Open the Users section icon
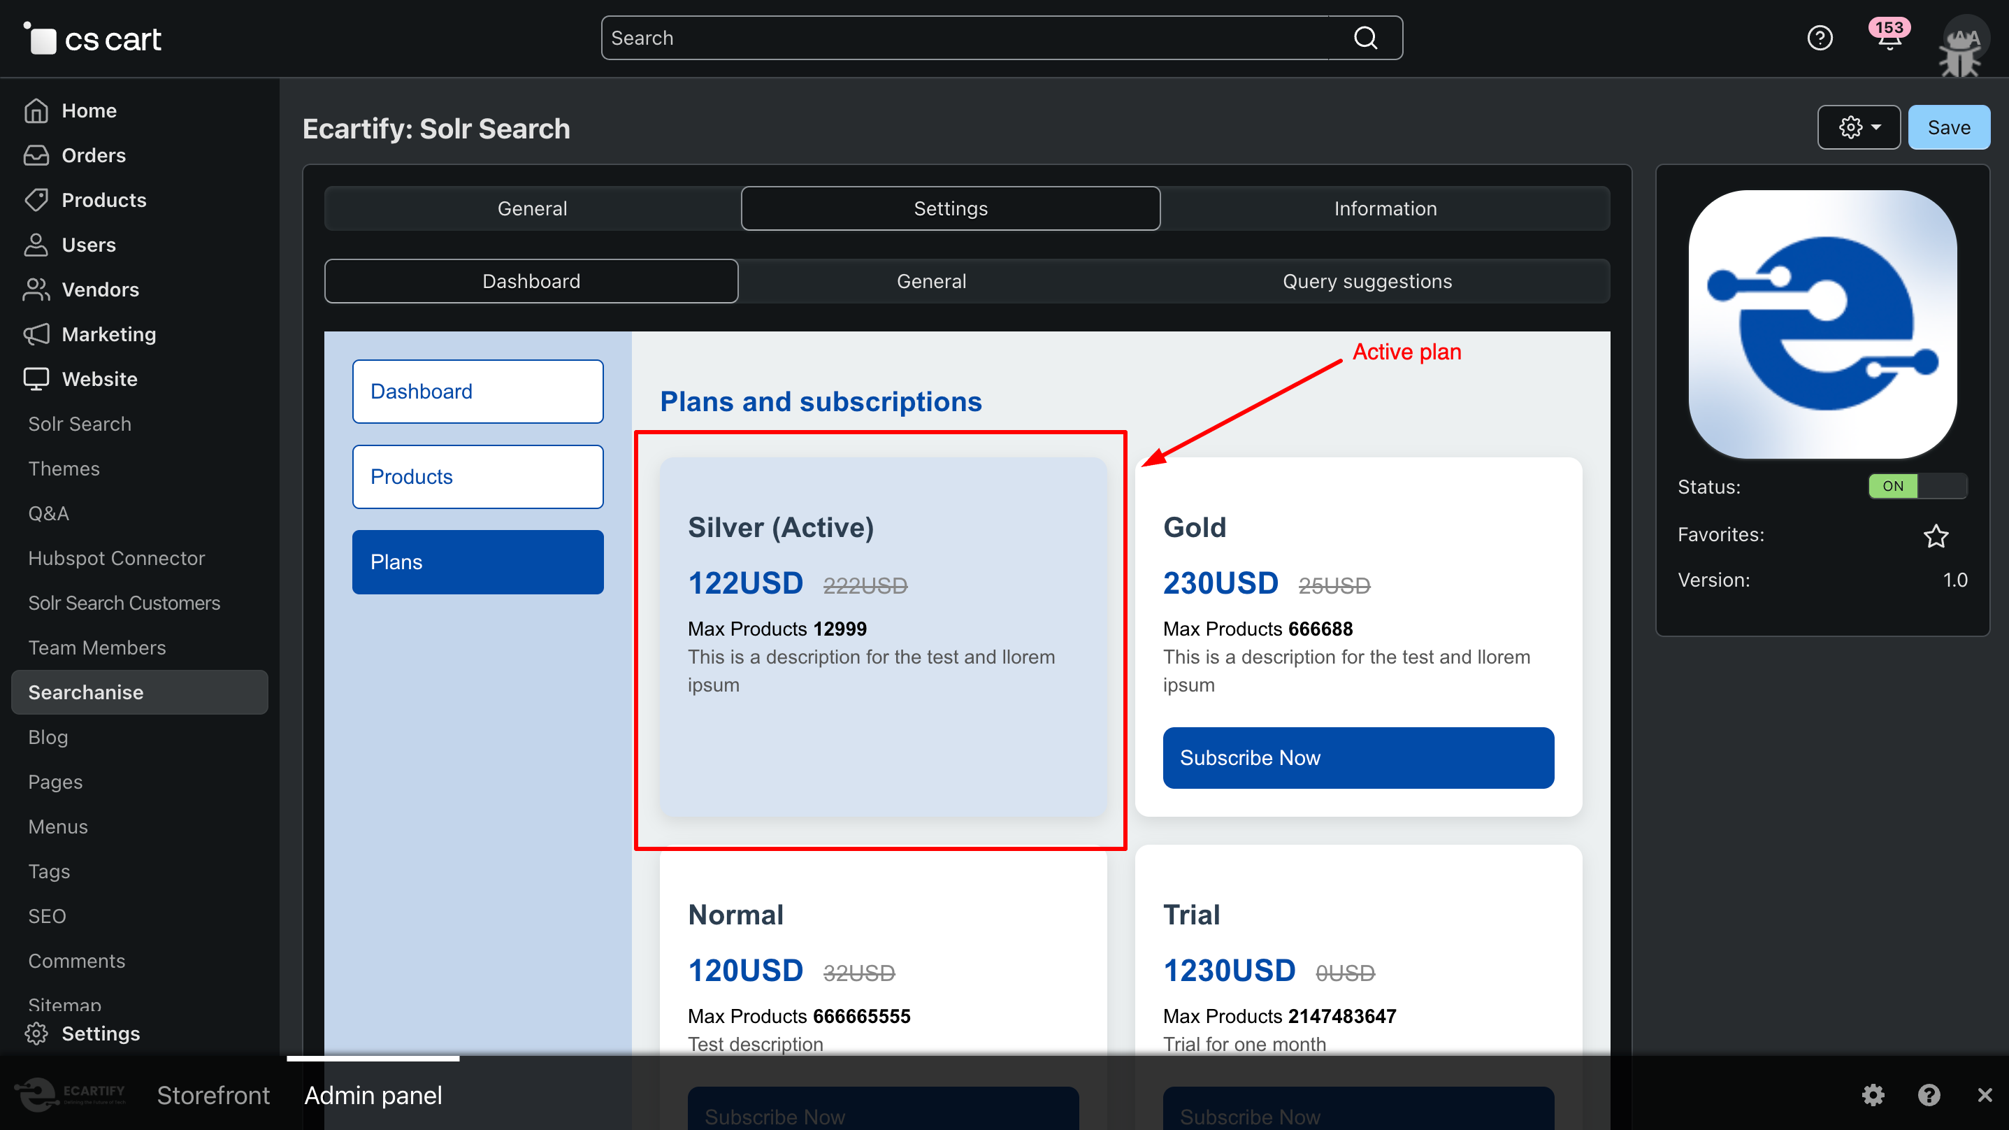The height and width of the screenshot is (1130, 2009). [36, 244]
